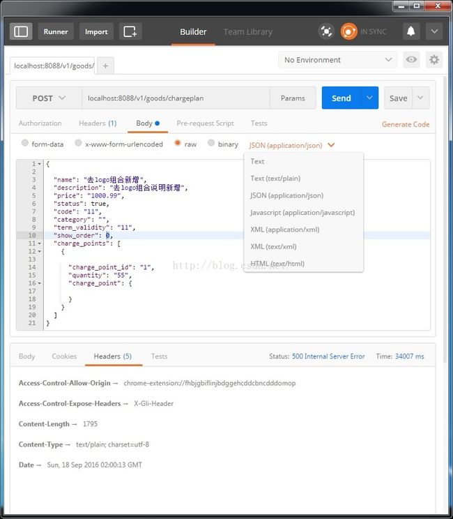Select the response Headers (5) tab
Viewport: 453px width, 519px height.
click(x=113, y=356)
